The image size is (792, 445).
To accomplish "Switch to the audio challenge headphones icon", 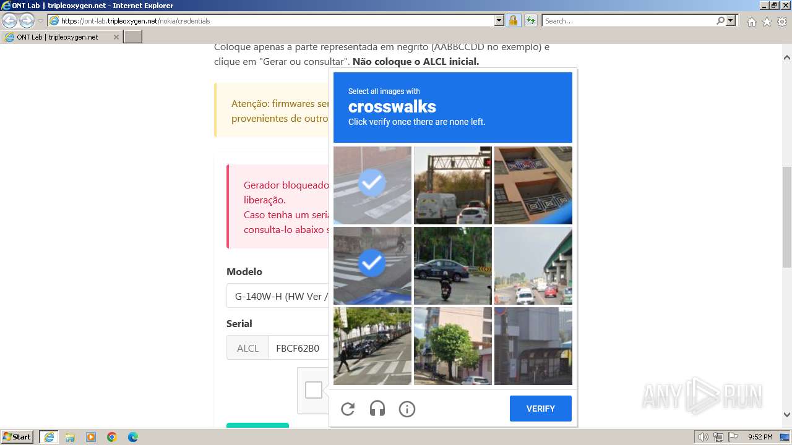I will point(377,409).
